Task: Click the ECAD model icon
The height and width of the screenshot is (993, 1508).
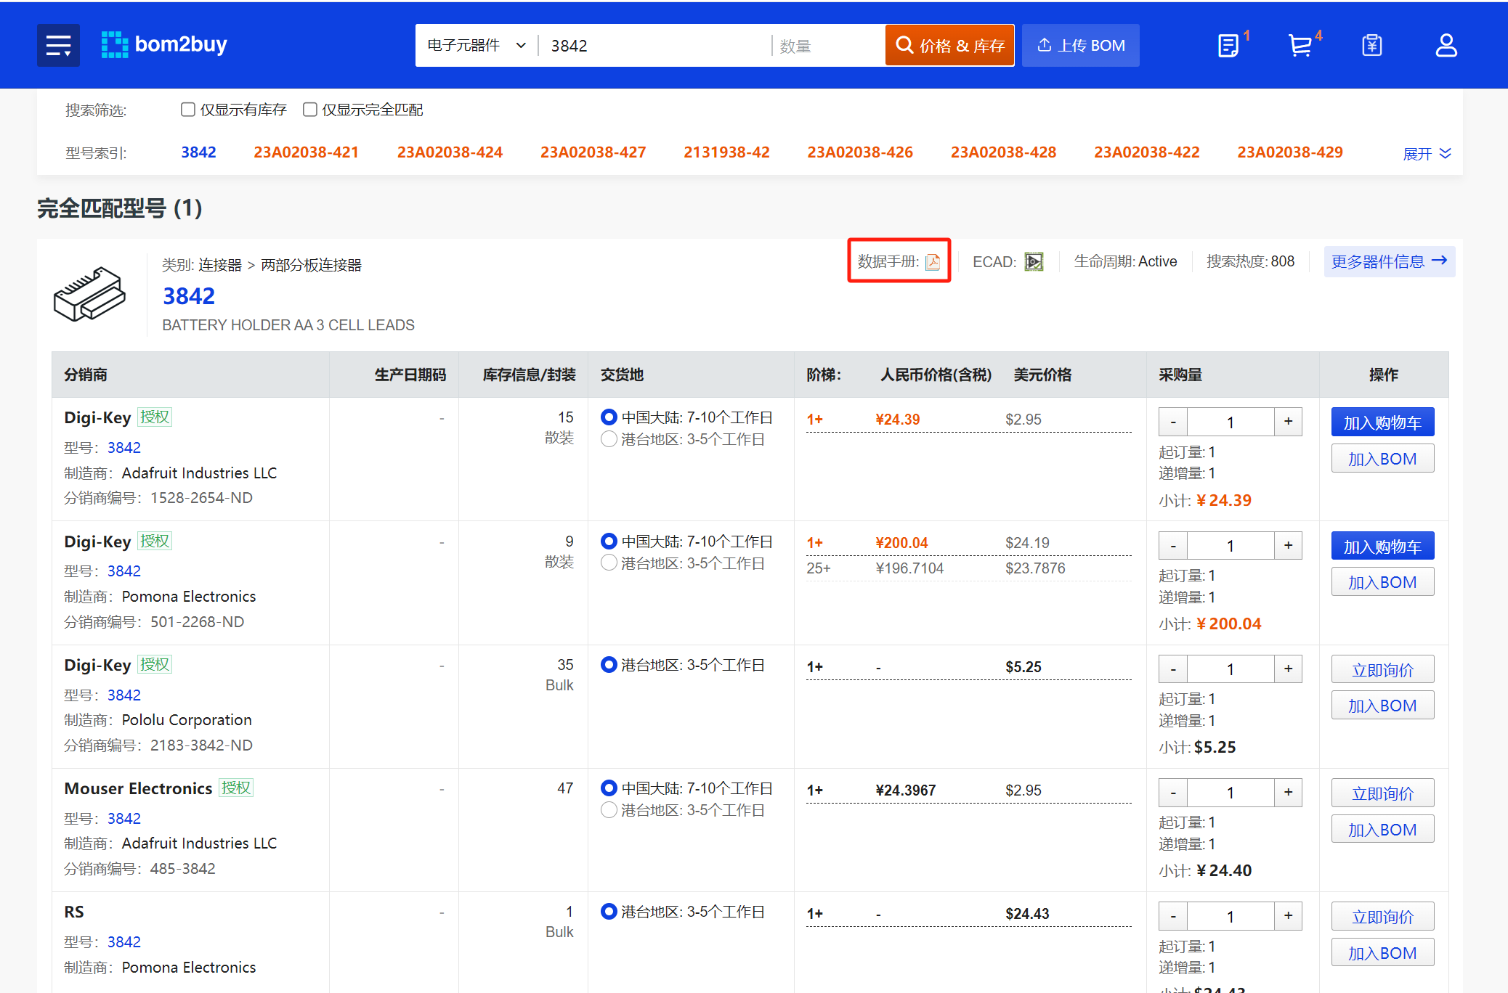Action: [x=1033, y=262]
